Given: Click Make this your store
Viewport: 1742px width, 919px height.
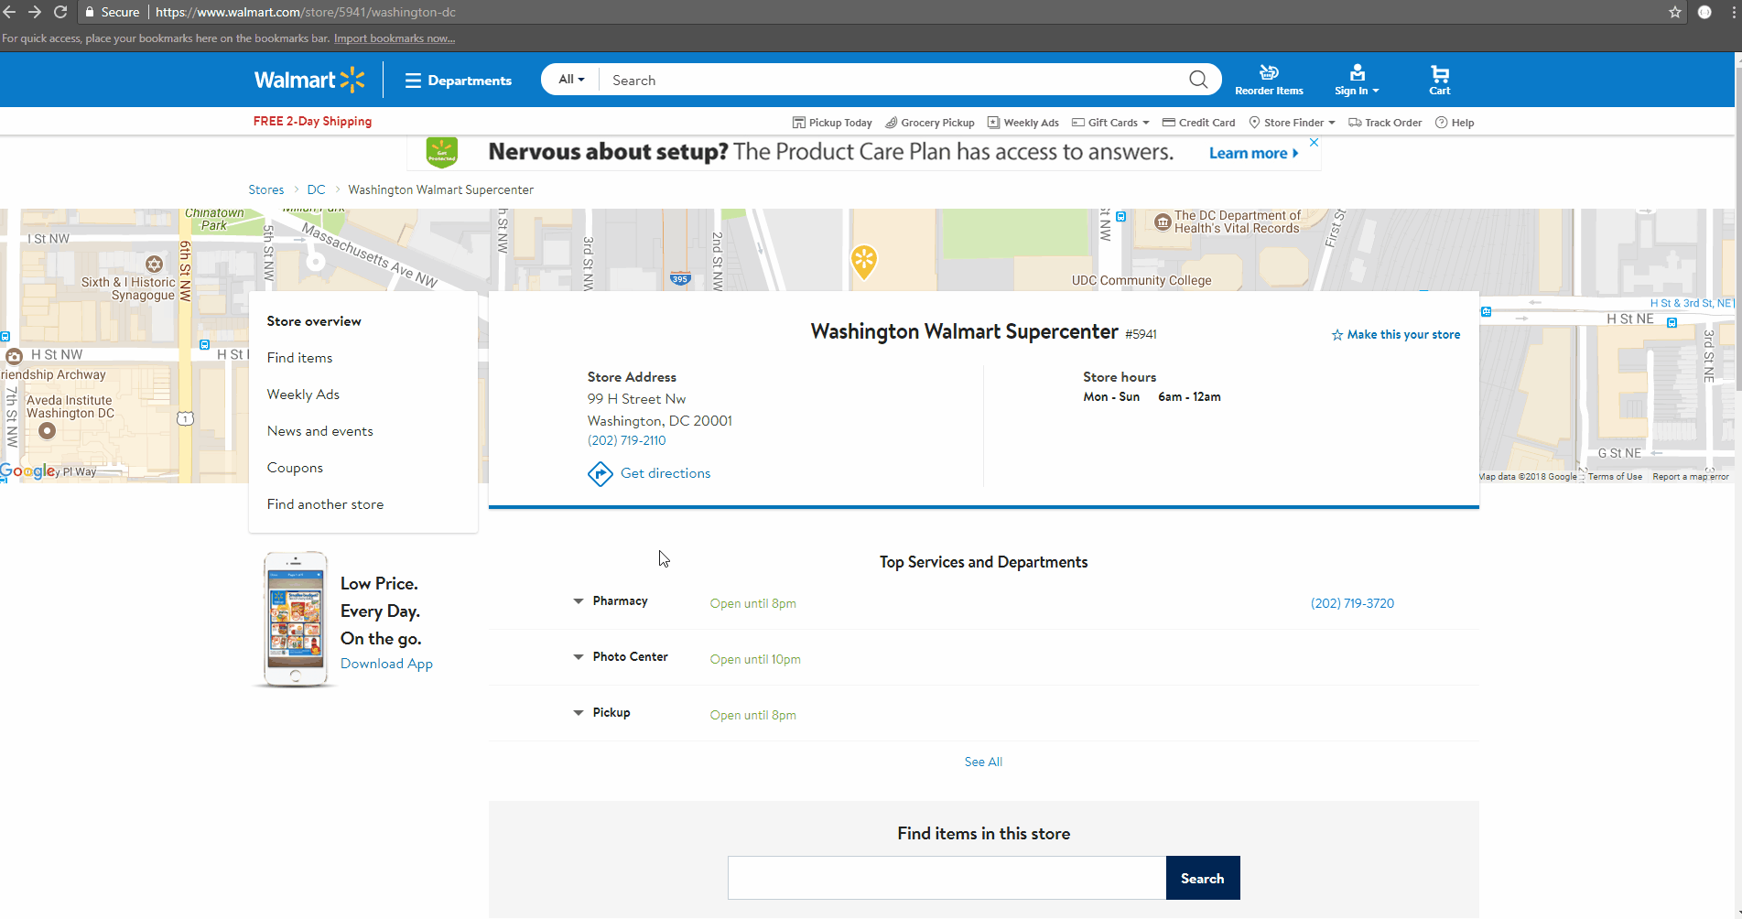Looking at the screenshot, I should pyautogui.click(x=1396, y=335).
